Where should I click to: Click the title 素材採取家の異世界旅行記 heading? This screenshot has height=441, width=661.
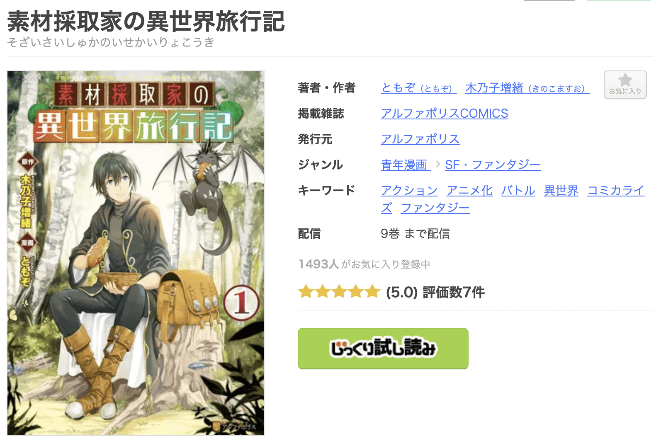(146, 22)
